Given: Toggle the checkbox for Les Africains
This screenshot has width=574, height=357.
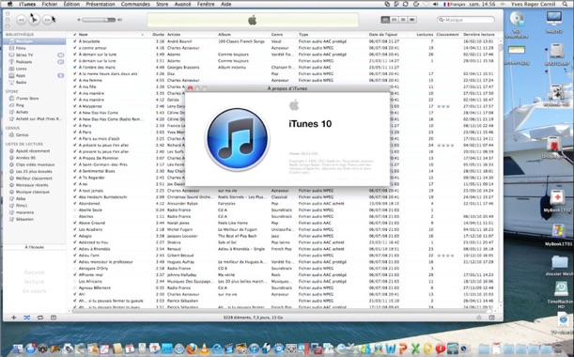Looking at the screenshot, I should pos(74,282).
